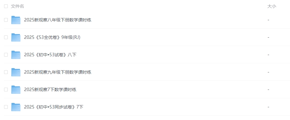The height and width of the screenshot is (120, 290).
Task: Open the 2025新观察八年级下册数学课时练 folder icon
Action: pos(16,20)
